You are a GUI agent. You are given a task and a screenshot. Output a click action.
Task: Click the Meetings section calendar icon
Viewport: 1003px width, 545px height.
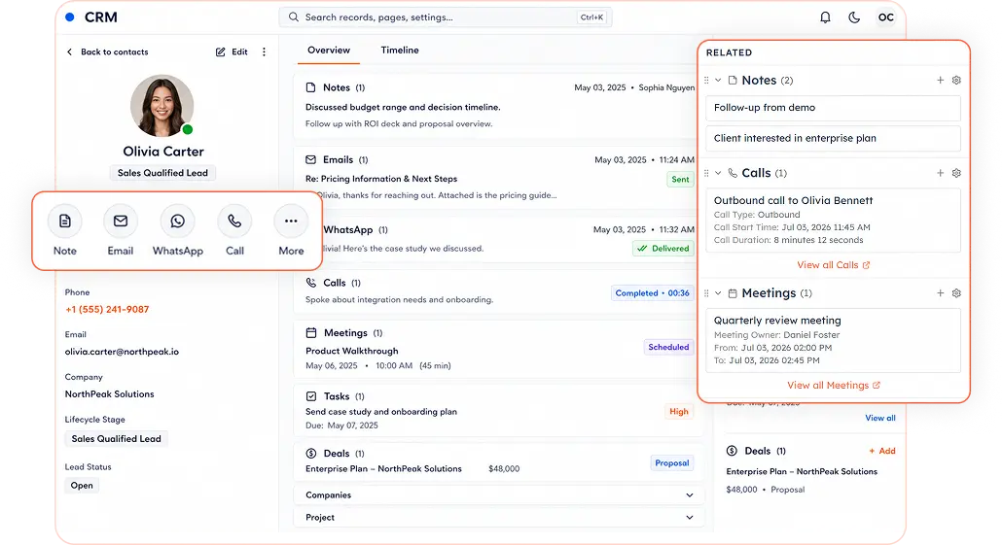tap(311, 333)
